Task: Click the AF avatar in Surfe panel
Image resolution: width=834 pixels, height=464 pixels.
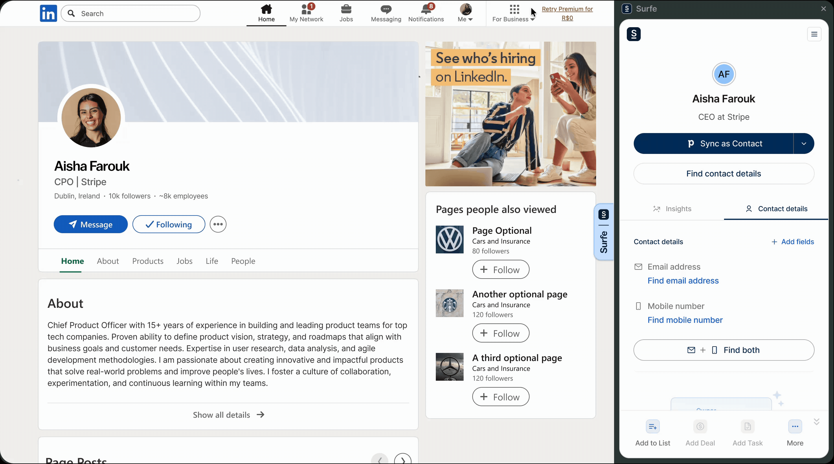Action: (723, 74)
